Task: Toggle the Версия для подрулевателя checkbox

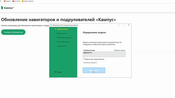Action: 84,59
